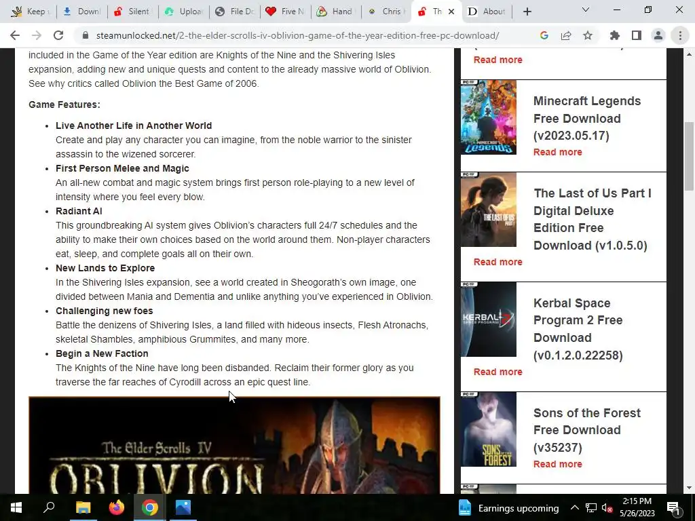Screen dimensions: 695x521
Task: Open Minecraft Legends Free Download link
Action: (x=587, y=118)
